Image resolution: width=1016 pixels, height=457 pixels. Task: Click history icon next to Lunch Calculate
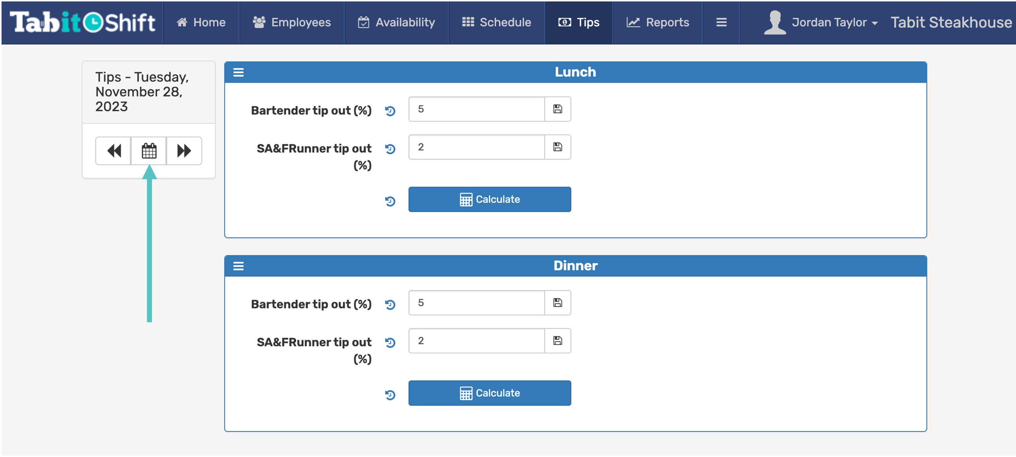point(390,201)
